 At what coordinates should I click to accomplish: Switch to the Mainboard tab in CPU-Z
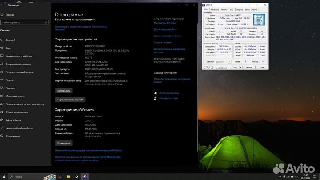point(215,10)
